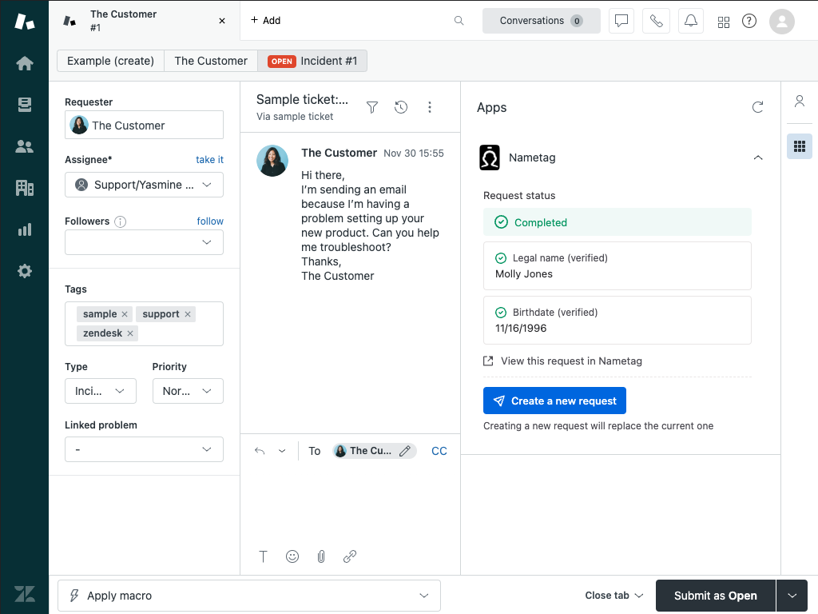
Task: Open Admin settings gear in sidebar
Action: click(x=24, y=271)
